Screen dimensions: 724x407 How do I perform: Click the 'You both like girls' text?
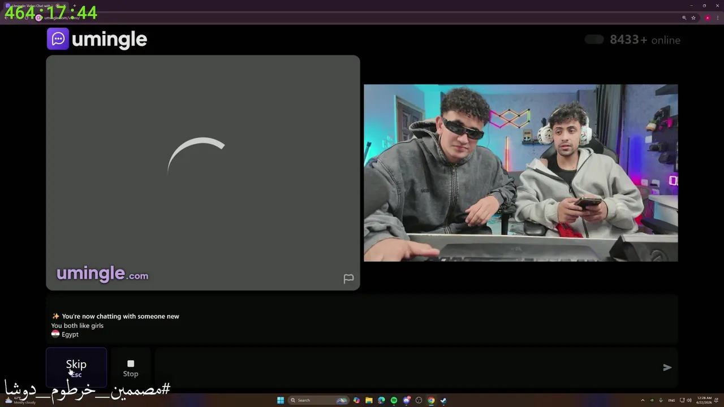(77, 326)
